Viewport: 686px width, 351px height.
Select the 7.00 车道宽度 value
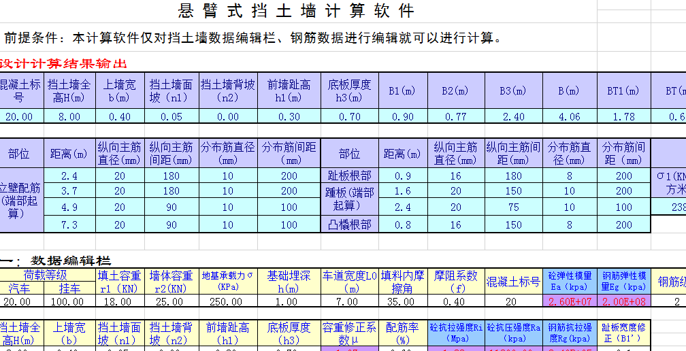coord(350,301)
